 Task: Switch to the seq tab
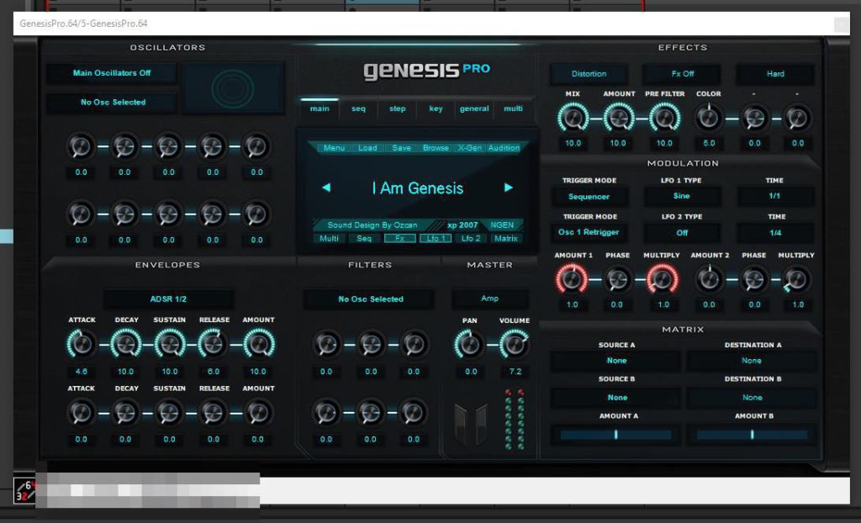tap(358, 108)
